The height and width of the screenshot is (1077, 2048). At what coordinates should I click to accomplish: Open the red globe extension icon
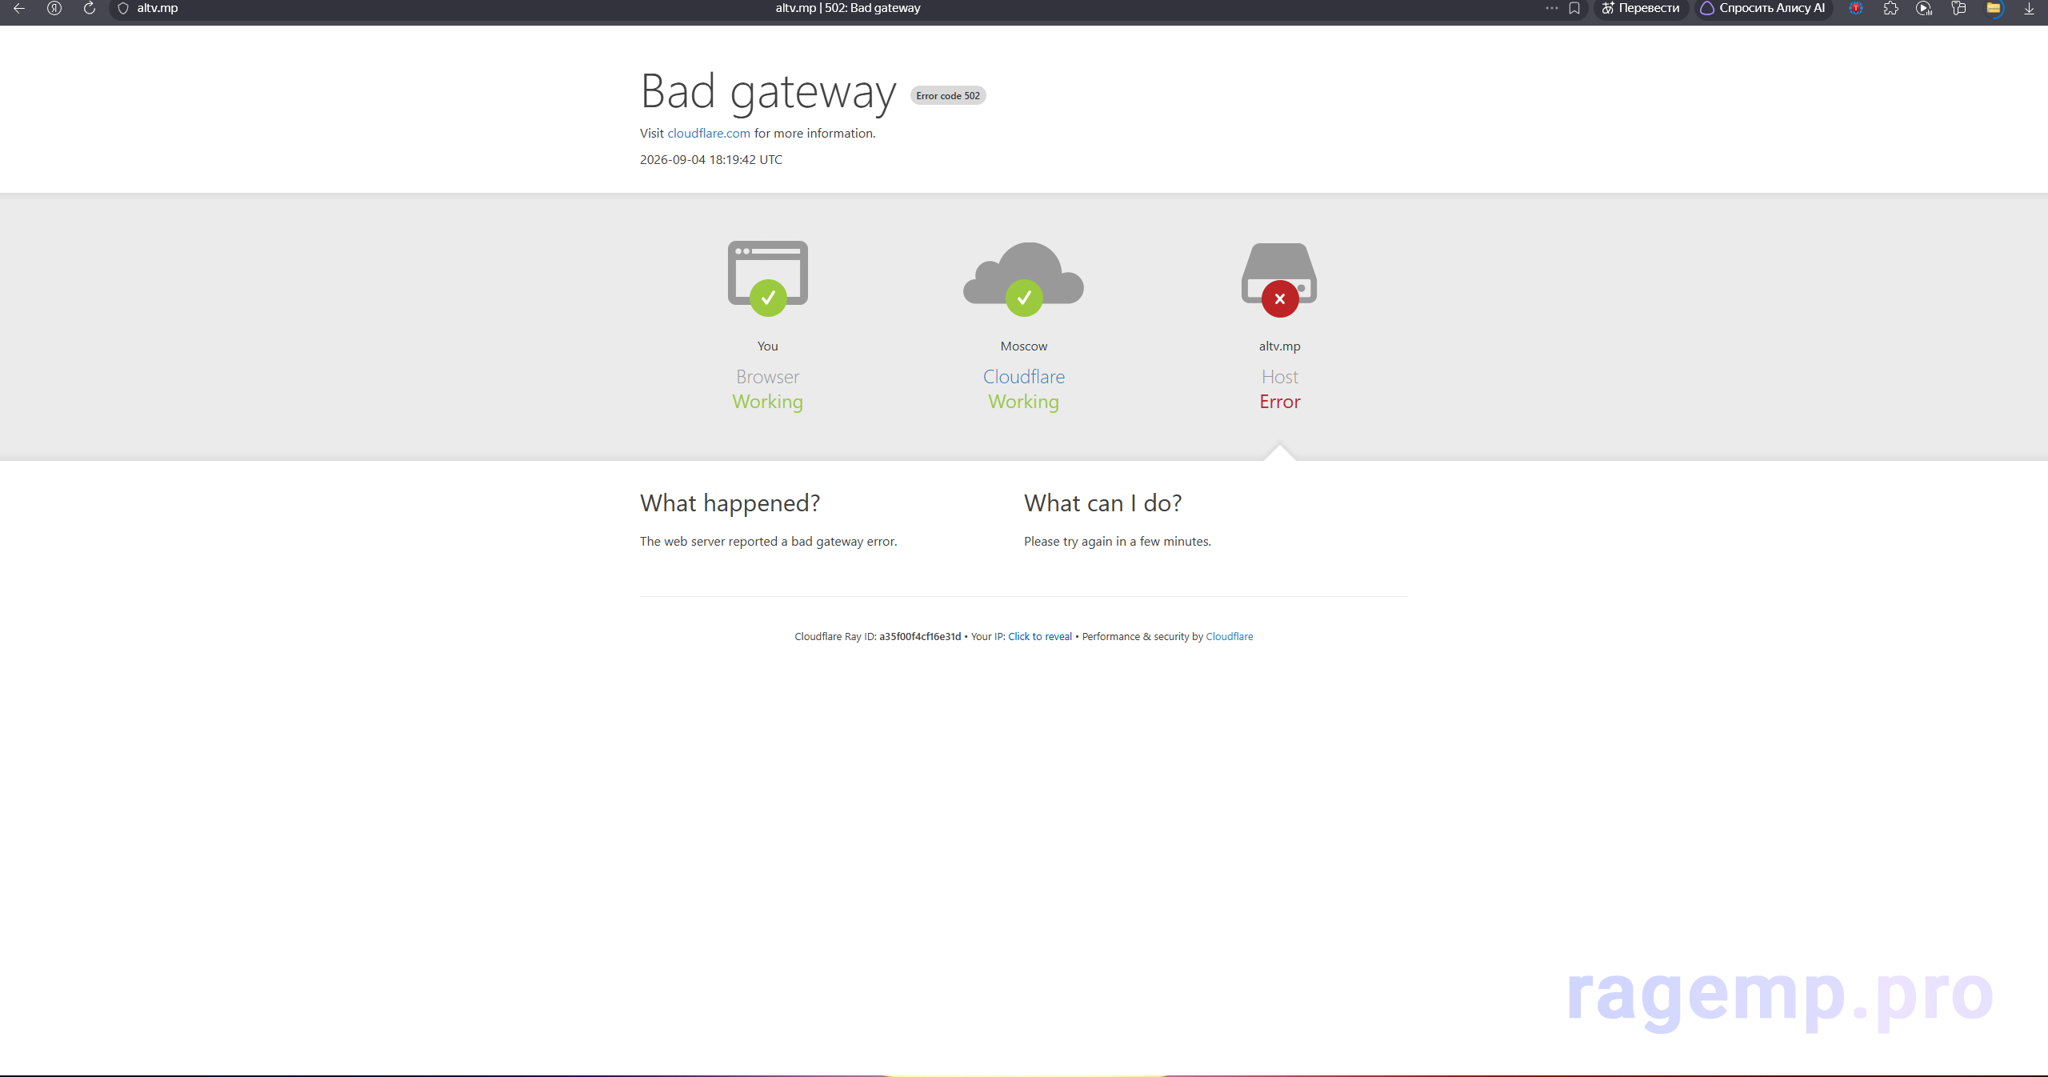coord(1856,8)
